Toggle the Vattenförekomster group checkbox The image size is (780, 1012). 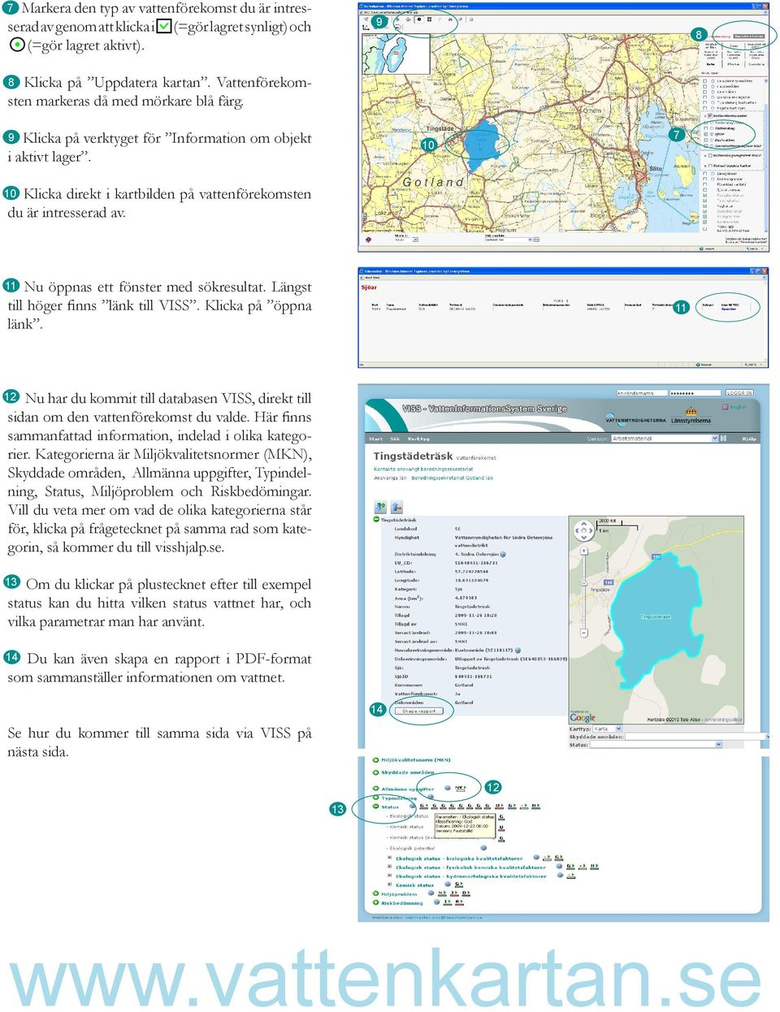tap(710, 116)
